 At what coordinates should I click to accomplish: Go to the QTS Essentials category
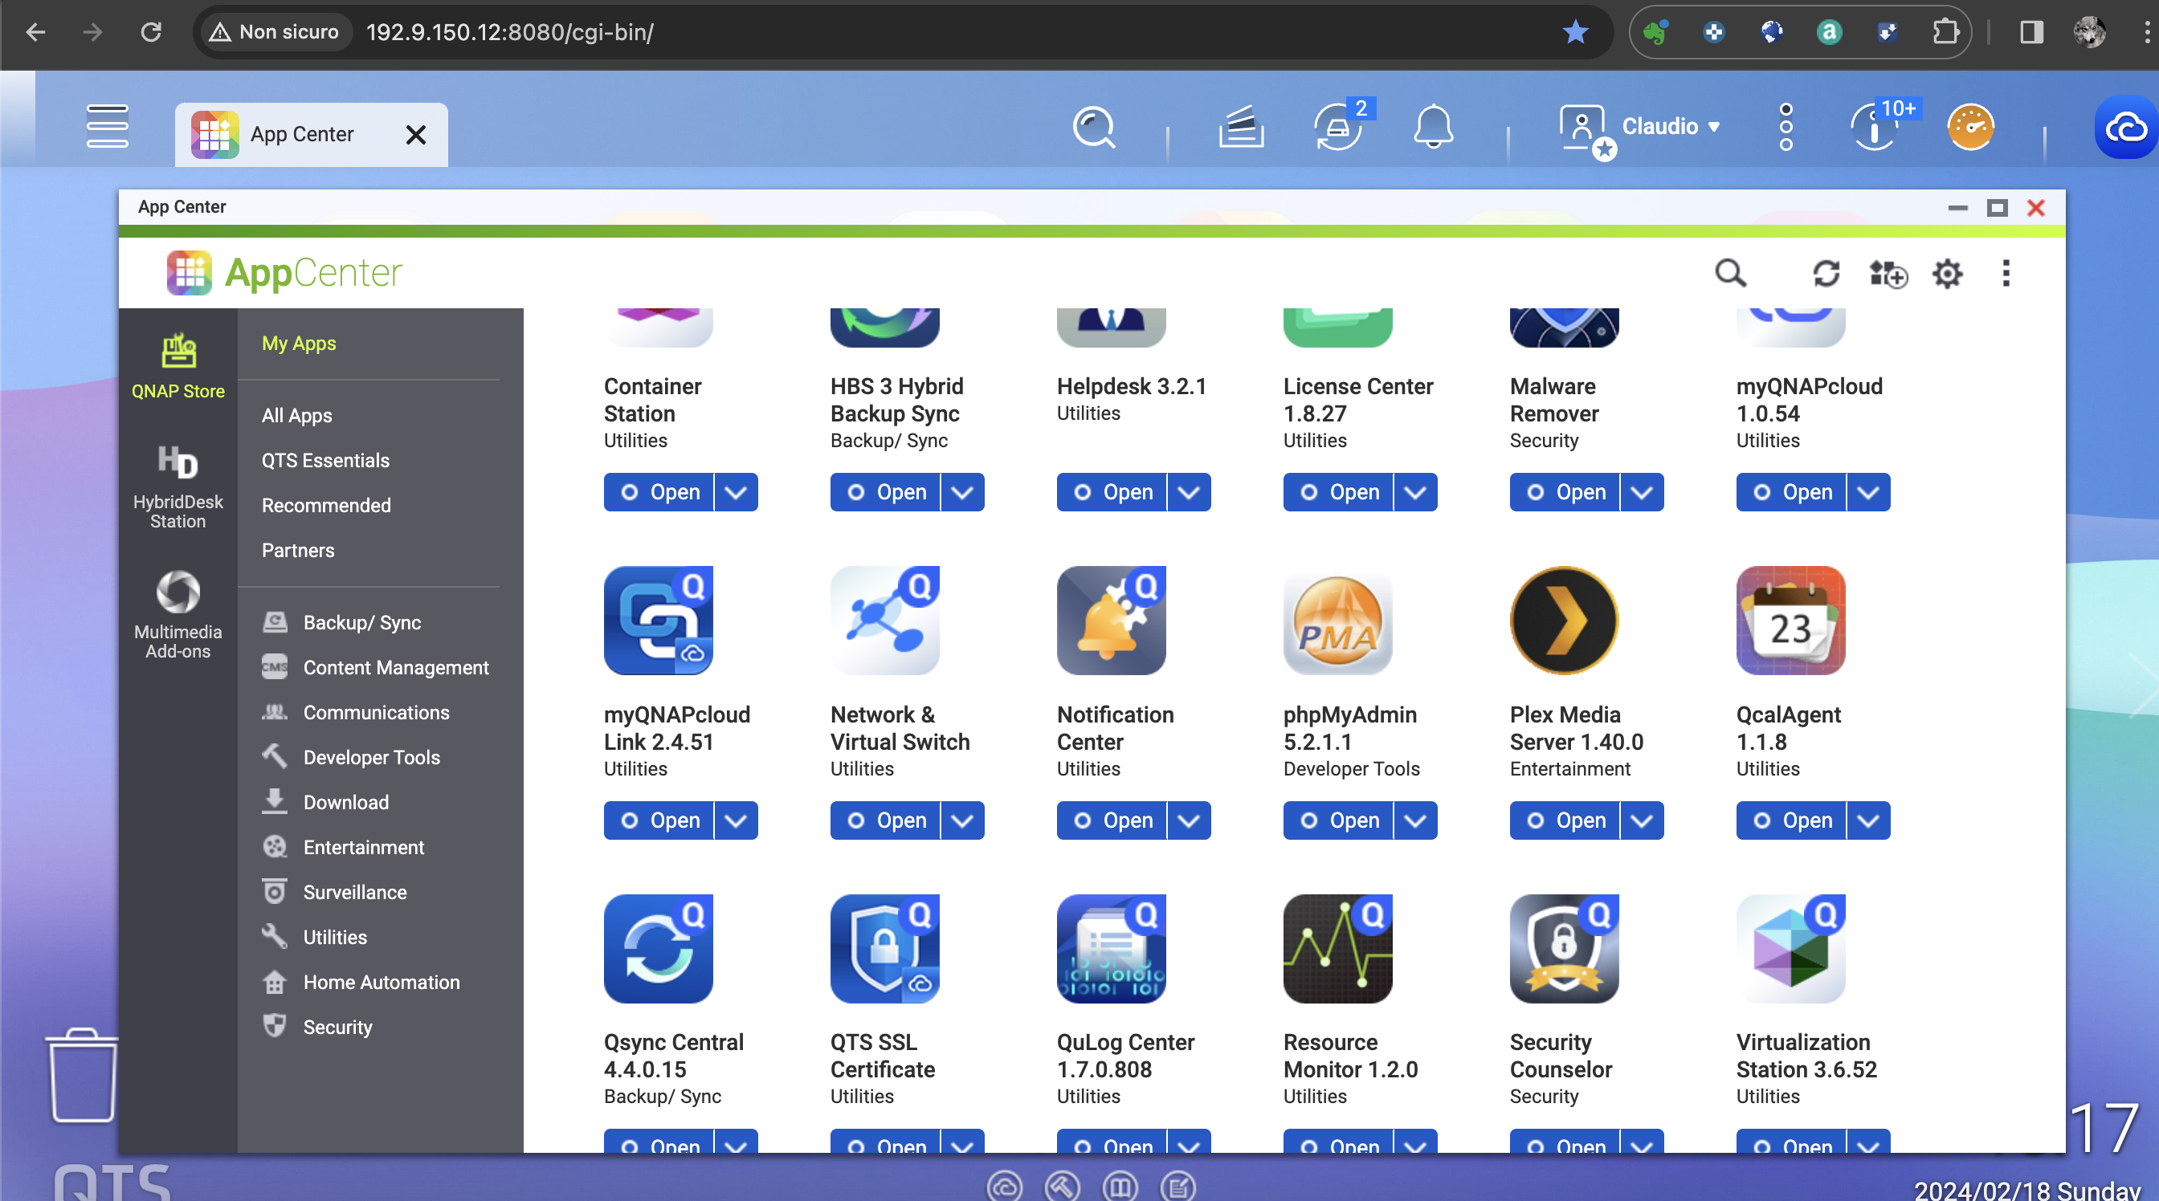325,461
